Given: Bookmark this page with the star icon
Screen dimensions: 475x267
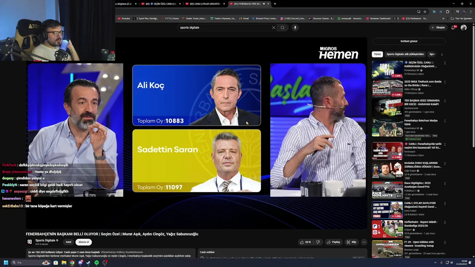Looking at the screenshot, I should pos(425,11).
